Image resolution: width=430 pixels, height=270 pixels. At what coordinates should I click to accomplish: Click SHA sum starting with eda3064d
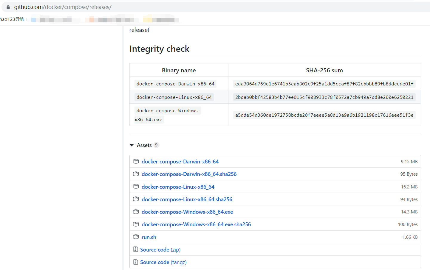click(x=324, y=84)
